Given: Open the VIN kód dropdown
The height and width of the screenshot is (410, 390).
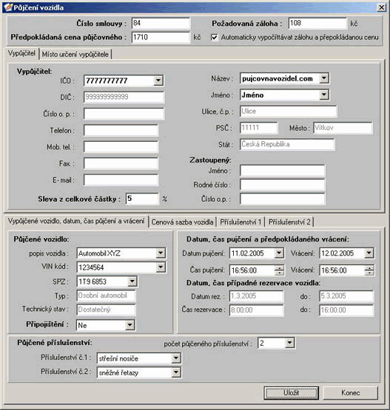Looking at the screenshot, I should tap(161, 267).
